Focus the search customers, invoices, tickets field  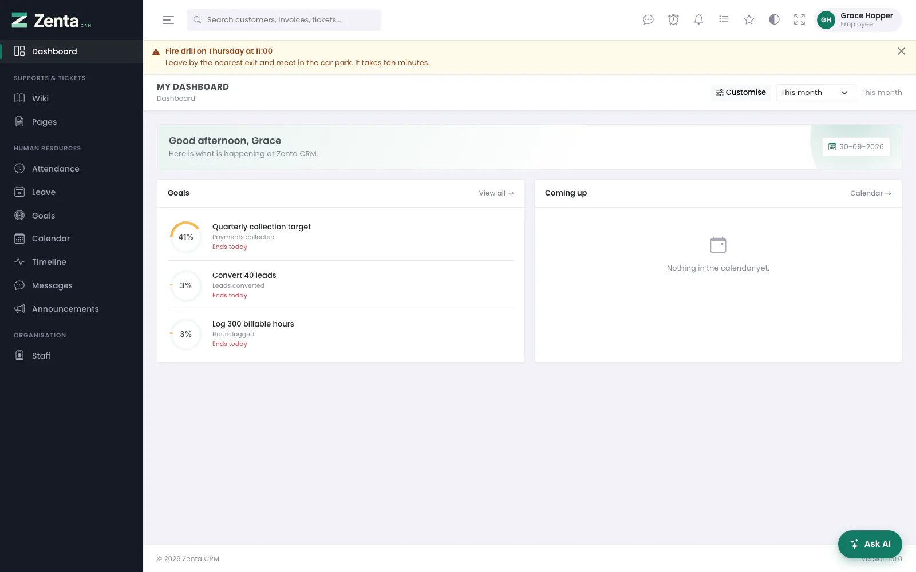(284, 20)
